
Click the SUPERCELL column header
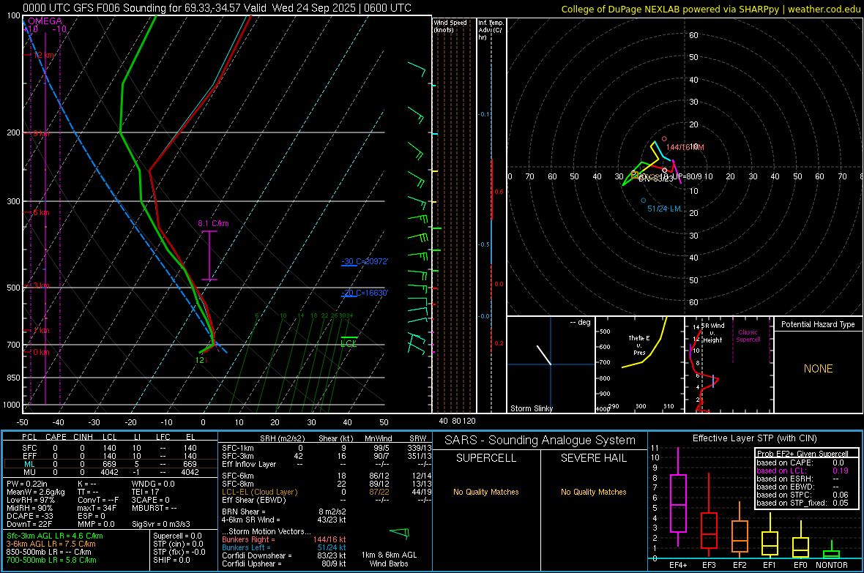click(x=486, y=458)
